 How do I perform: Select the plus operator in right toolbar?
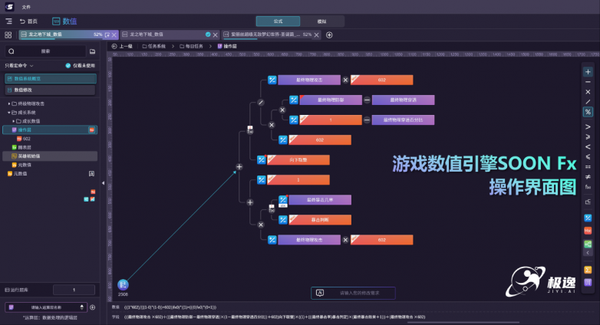[588, 71]
